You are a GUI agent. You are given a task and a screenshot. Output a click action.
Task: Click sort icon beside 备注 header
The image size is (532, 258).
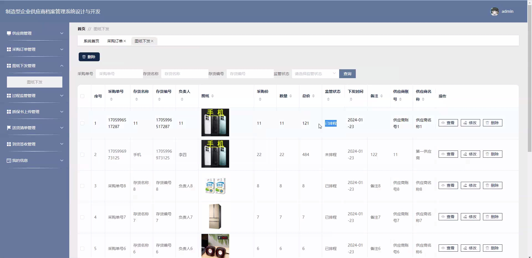(x=382, y=96)
